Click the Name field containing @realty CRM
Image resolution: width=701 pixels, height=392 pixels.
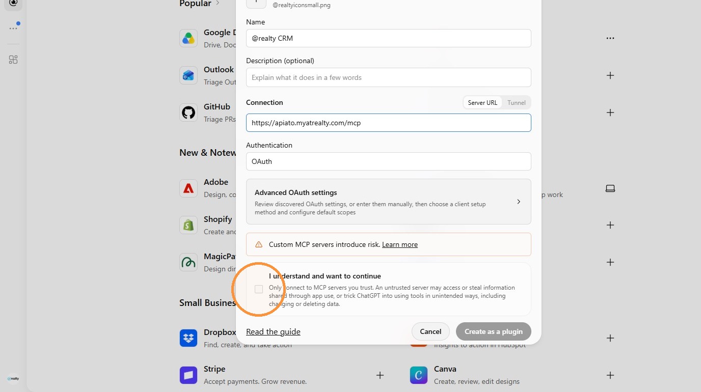pyautogui.click(x=388, y=38)
